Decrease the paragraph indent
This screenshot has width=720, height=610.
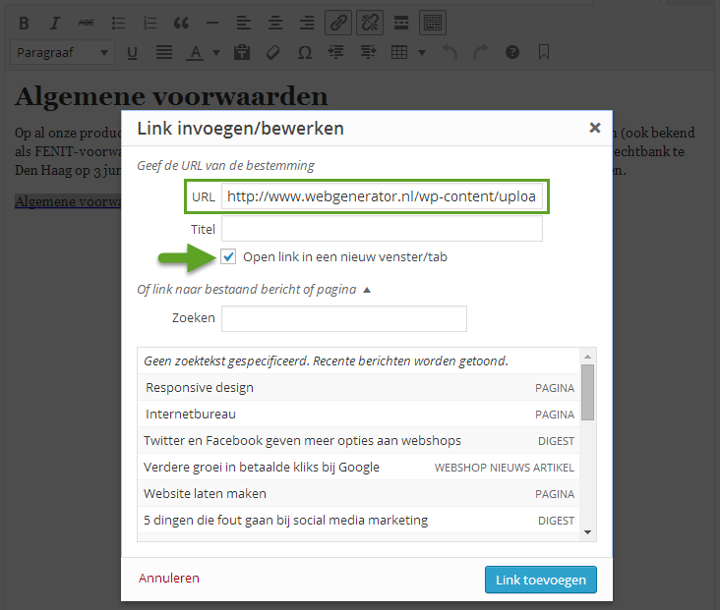(335, 52)
